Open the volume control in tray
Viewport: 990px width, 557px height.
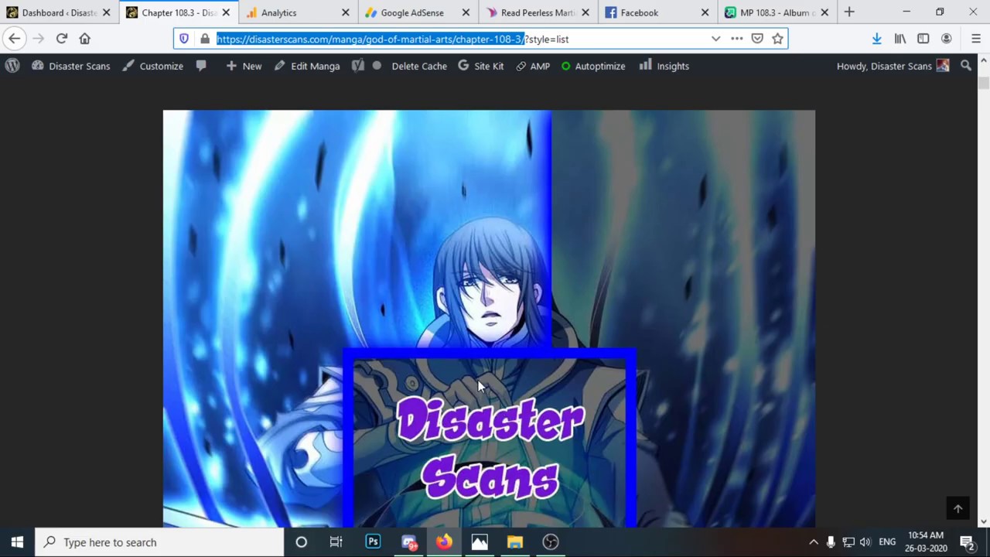point(865,542)
